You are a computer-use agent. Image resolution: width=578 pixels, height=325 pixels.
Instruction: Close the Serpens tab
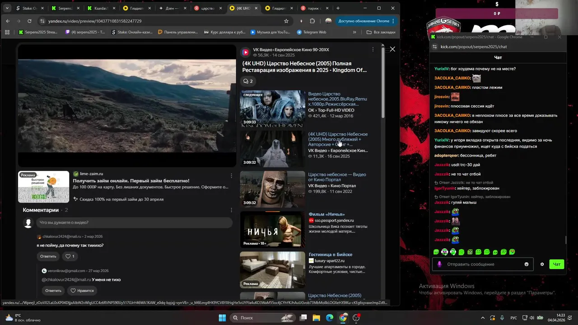click(78, 8)
